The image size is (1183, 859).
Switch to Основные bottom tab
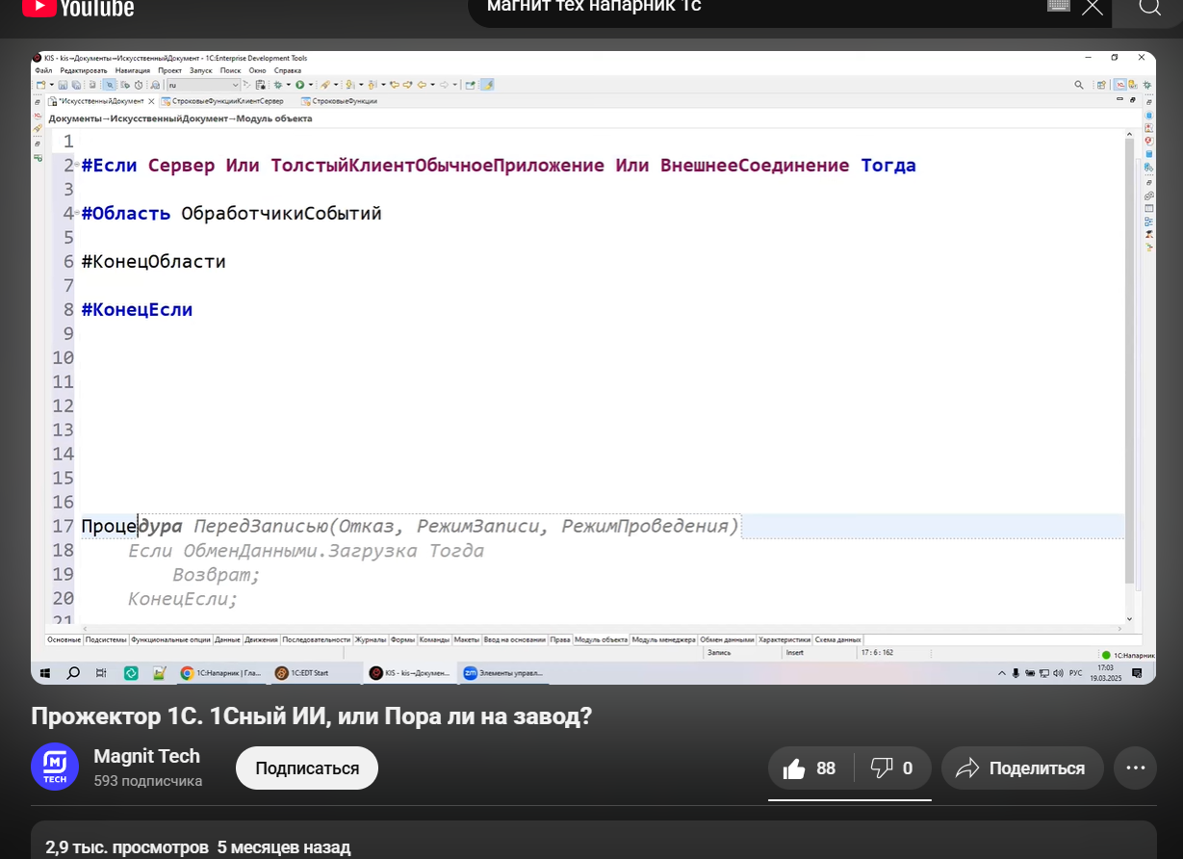click(64, 639)
